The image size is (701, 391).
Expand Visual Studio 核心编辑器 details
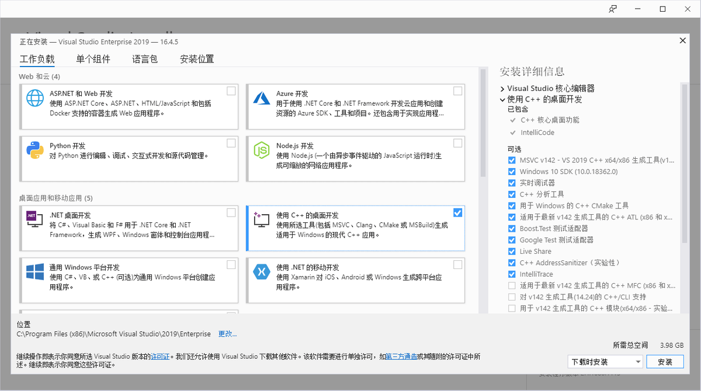pyautogui.click(x=502, y=88)
